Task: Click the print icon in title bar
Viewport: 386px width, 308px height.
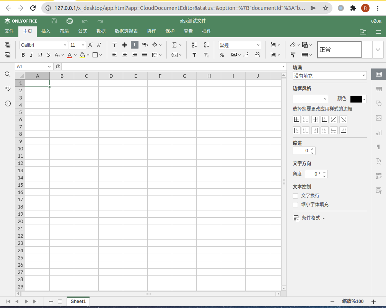Action: pos(69,21)
